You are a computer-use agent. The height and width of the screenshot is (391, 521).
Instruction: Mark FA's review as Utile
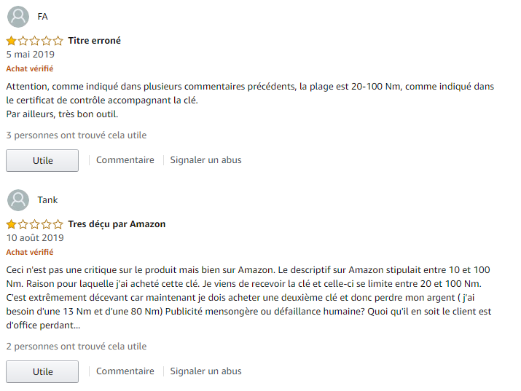(42, 161)
